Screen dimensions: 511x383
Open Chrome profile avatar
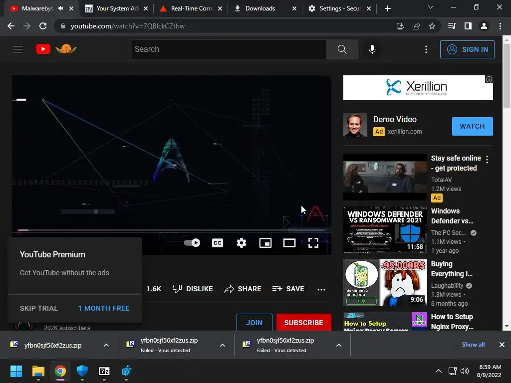[484, 26]
